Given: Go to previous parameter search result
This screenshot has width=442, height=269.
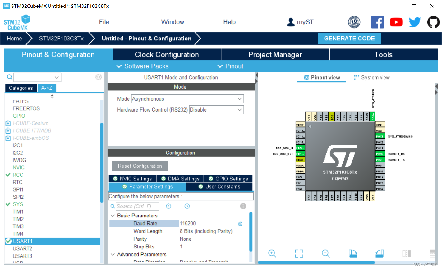Looking at the screenshot, I should coord(168,206).
